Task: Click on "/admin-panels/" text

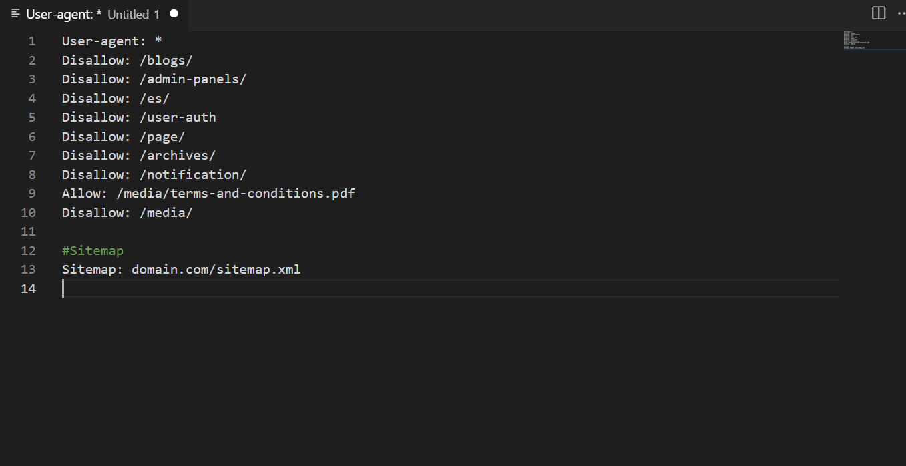Action: click(193, 79)
